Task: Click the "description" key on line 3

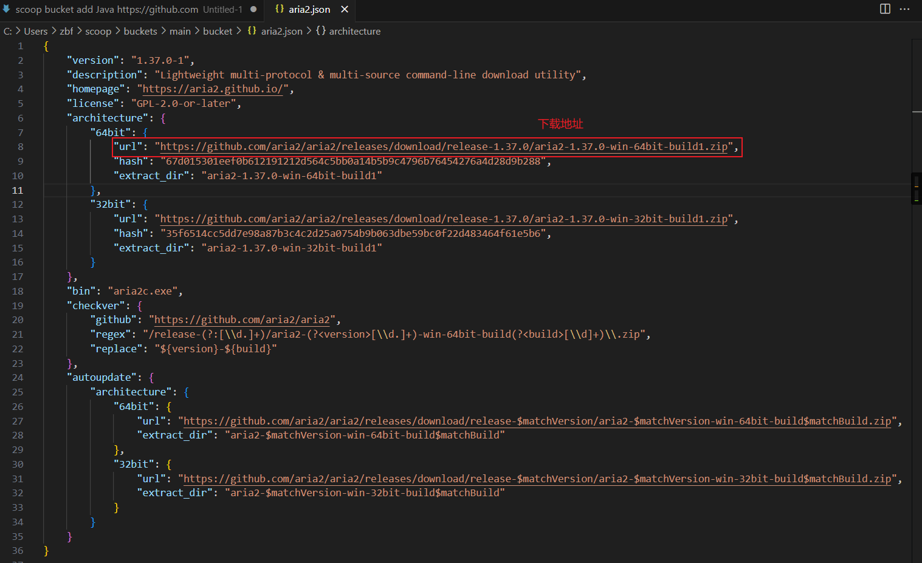Action: pyautogui.click(x=105, y=75)
